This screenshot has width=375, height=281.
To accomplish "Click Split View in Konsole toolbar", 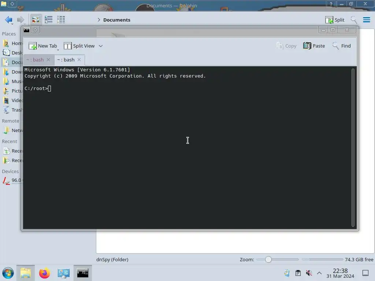I will pos(79,46).
